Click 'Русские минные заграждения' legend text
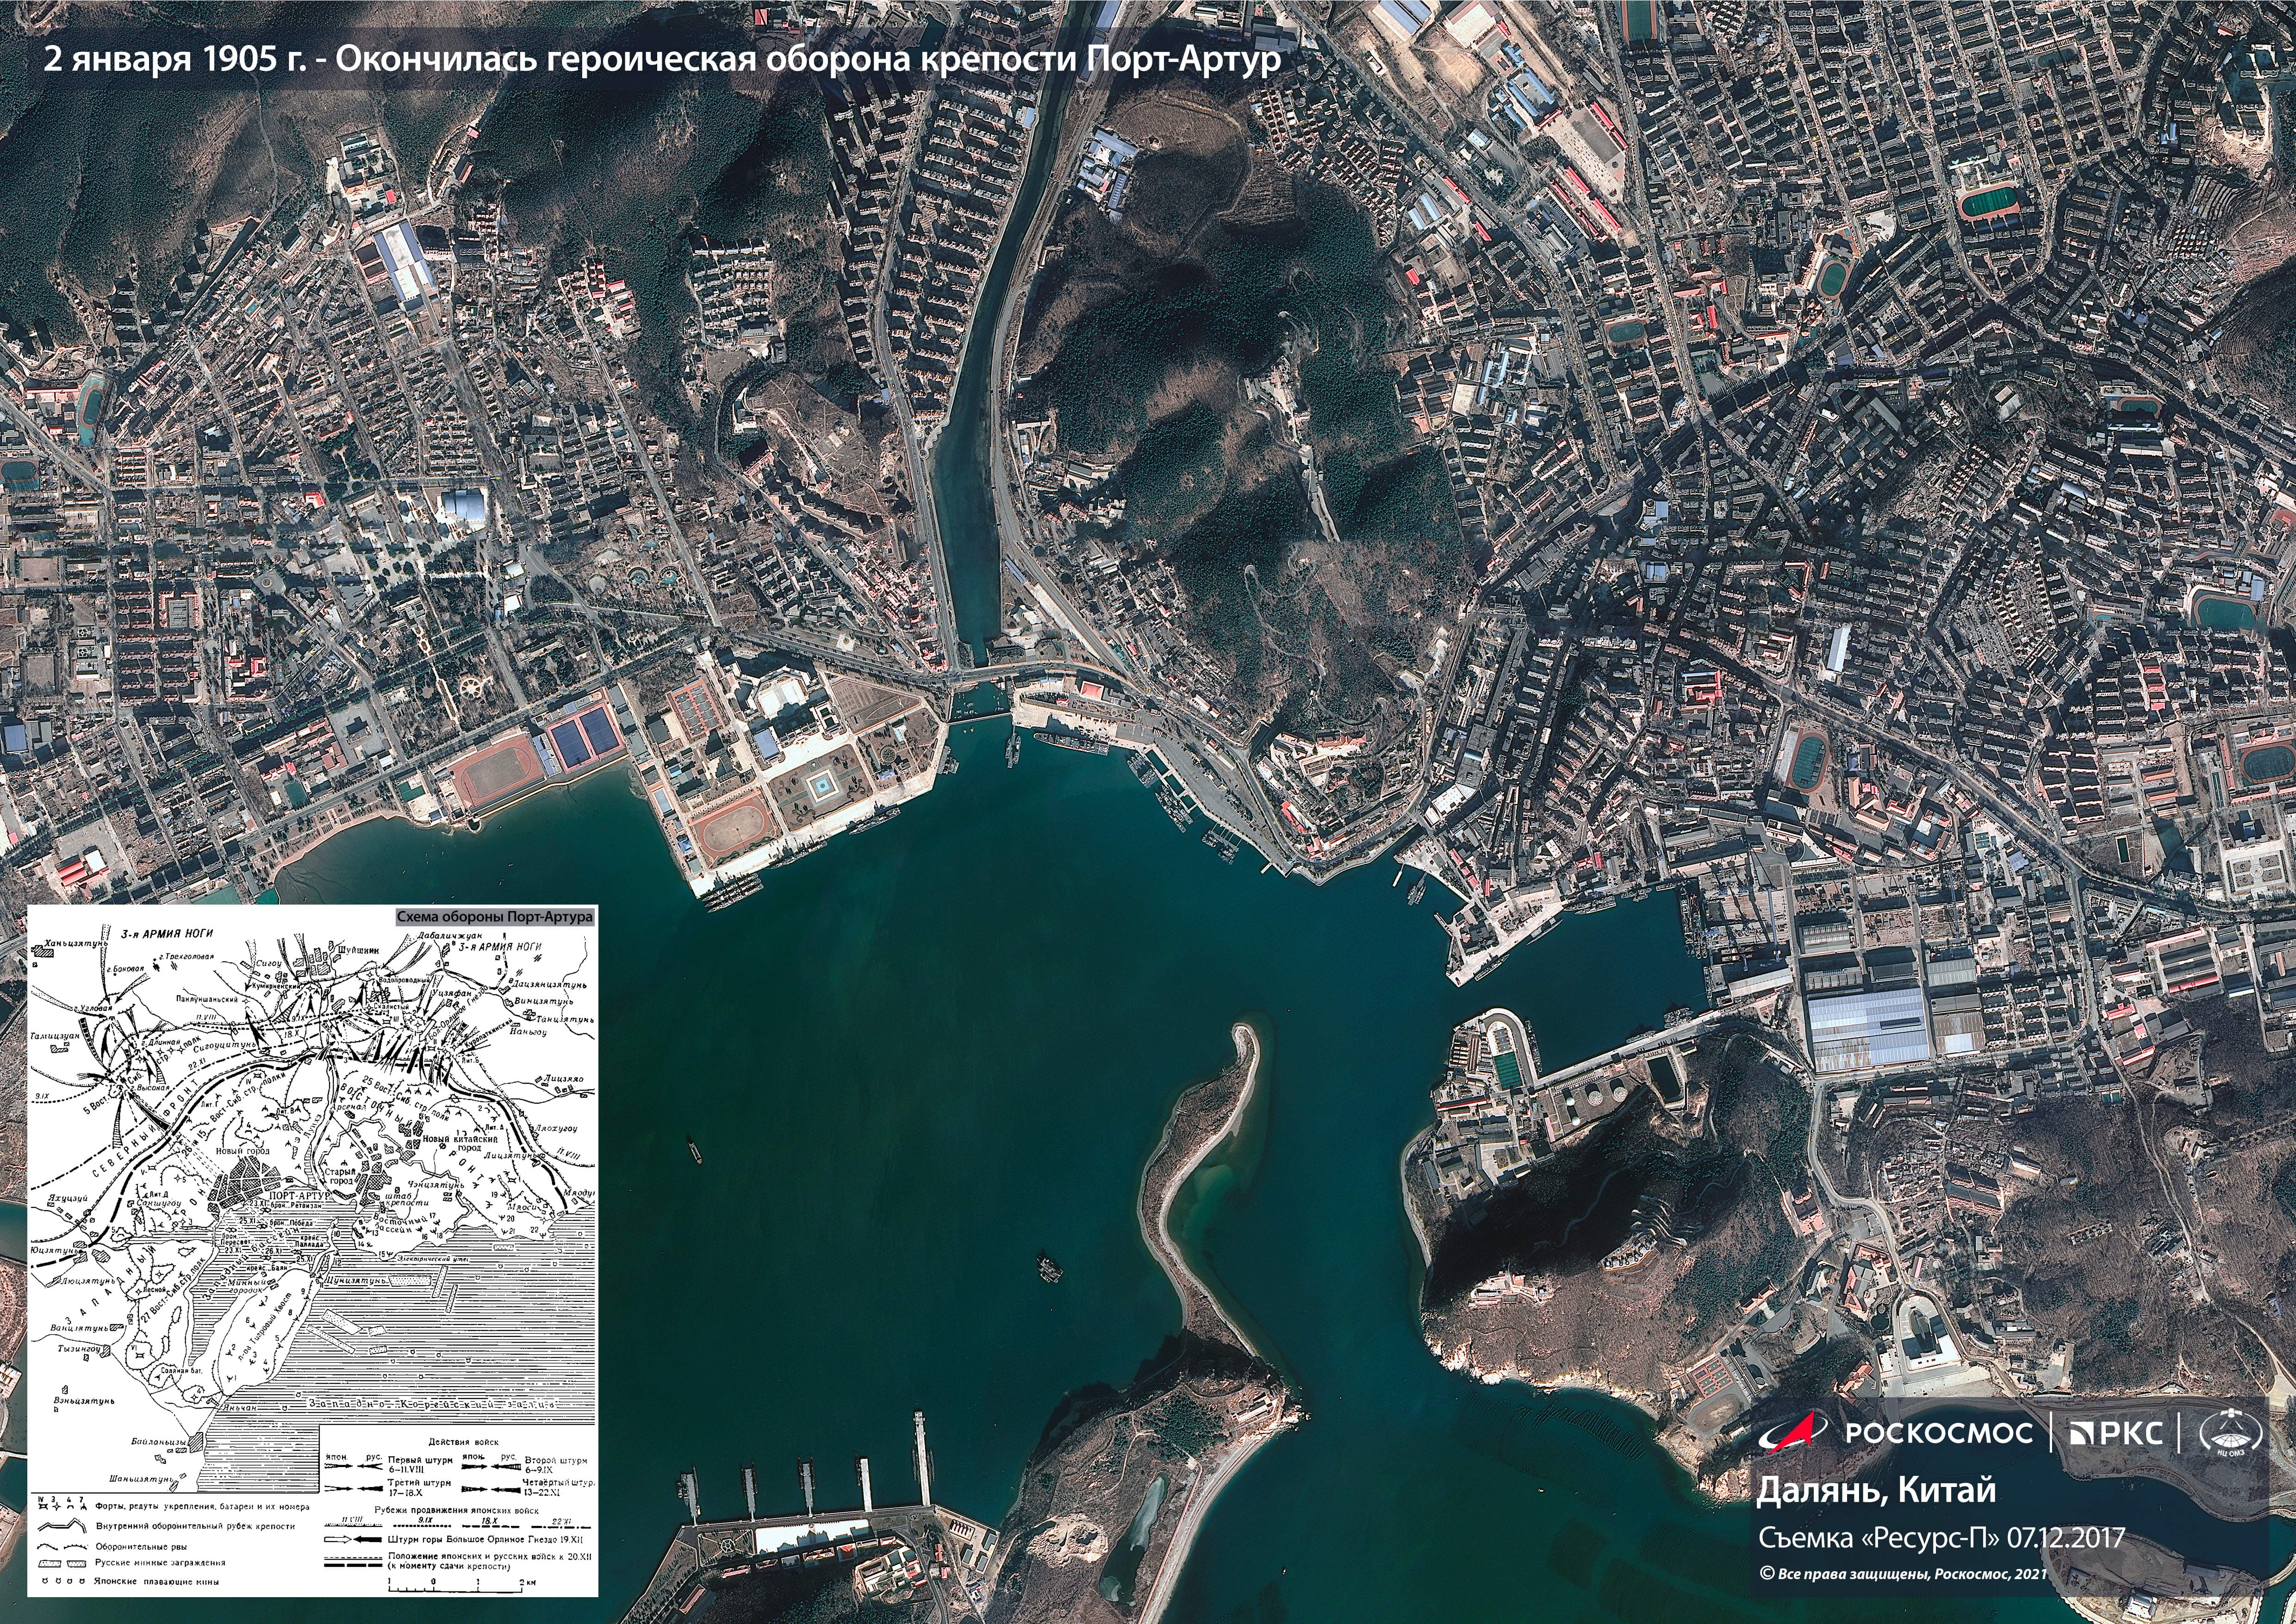The image size is (2296, 1624). coord(160,1563)
